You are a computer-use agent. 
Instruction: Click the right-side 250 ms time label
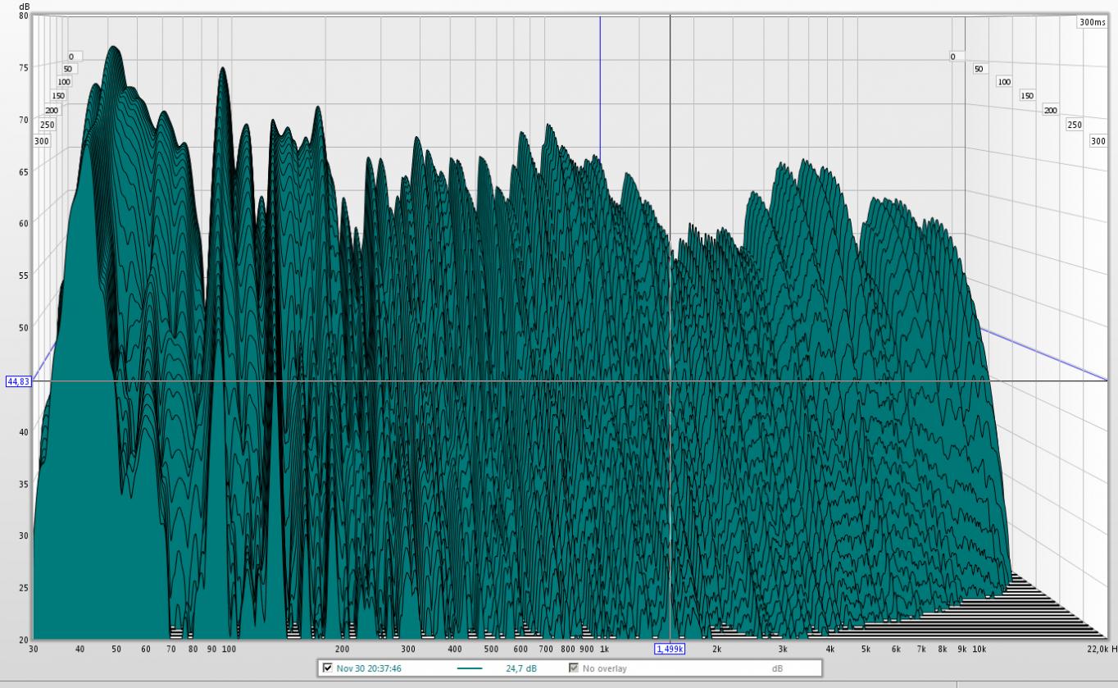(1074, 125)
